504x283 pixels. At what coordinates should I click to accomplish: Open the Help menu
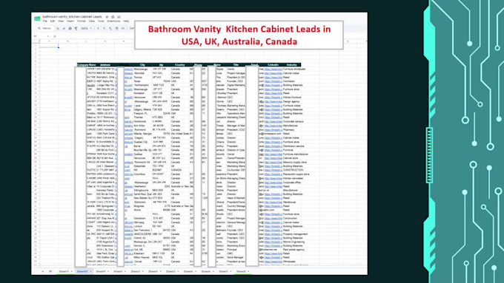click(126, 21)
